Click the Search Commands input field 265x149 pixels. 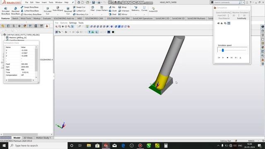tap(226, 2)
